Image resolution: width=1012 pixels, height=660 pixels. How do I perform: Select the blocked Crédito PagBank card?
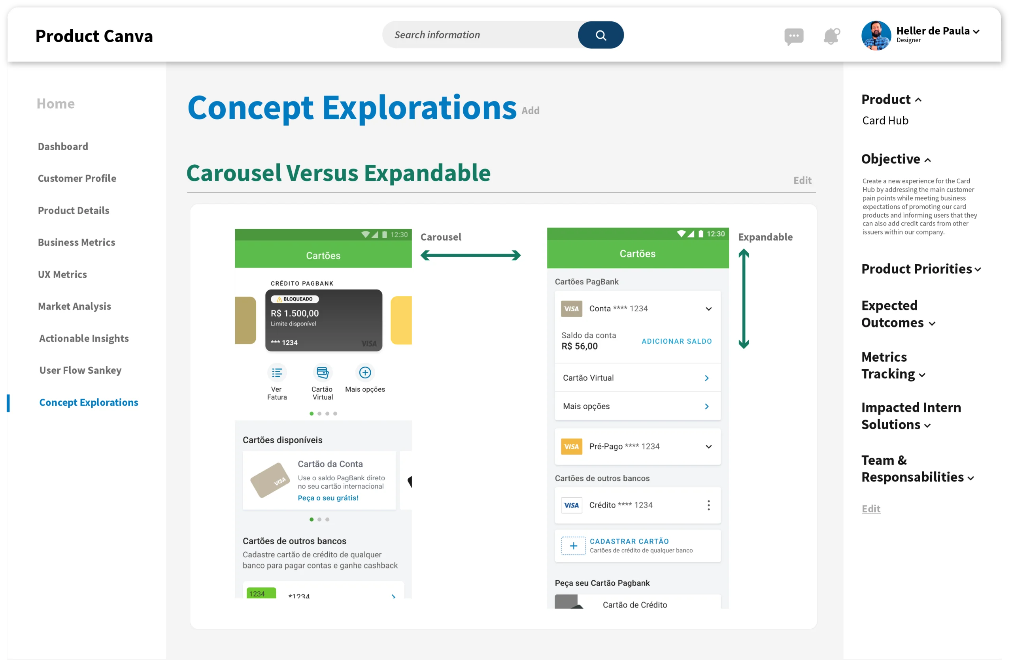[x=324, y=320]
